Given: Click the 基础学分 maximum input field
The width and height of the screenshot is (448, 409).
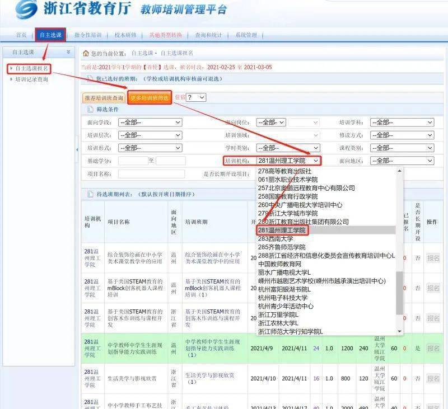Looking at the screenshot, I should coord(171,161).
